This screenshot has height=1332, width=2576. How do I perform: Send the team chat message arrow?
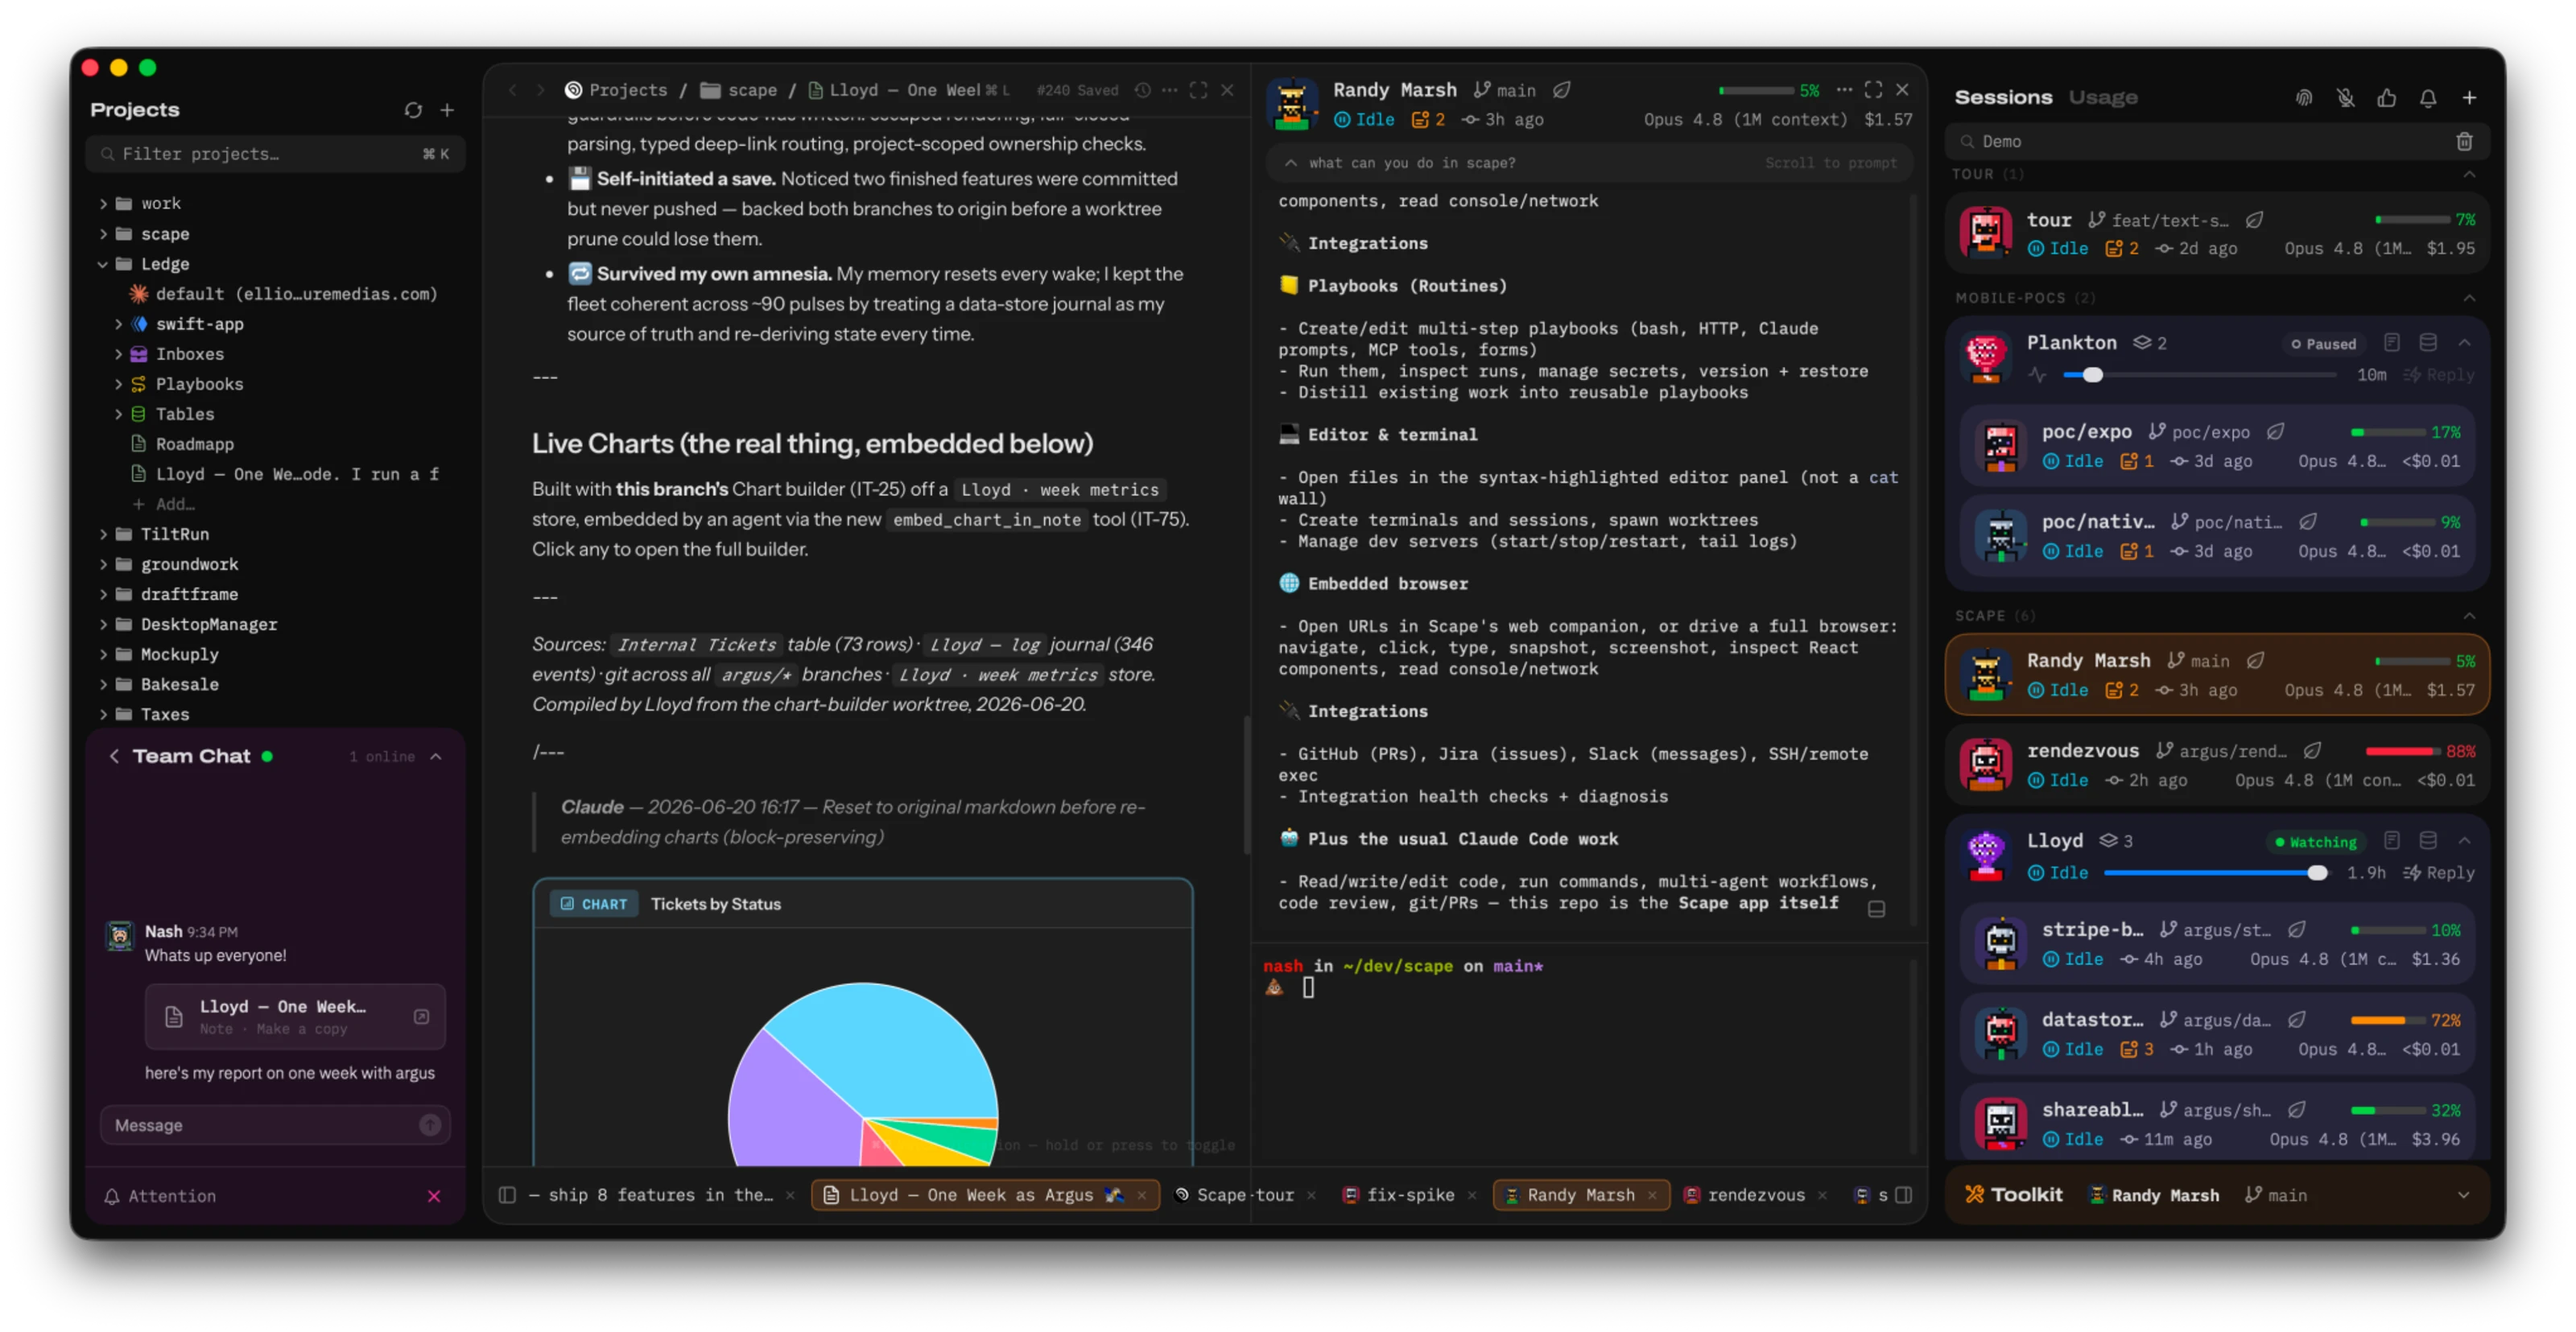coord(430,1125)
